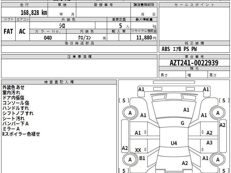Select the B1 mark on the diagram
The height and width of the screenshot is (173, 231).
(x=142, y=158)
